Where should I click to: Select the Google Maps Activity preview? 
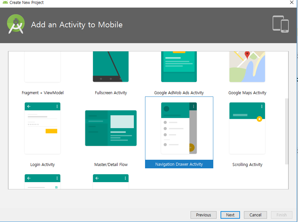pyautogui.click(x=247, y=67)
